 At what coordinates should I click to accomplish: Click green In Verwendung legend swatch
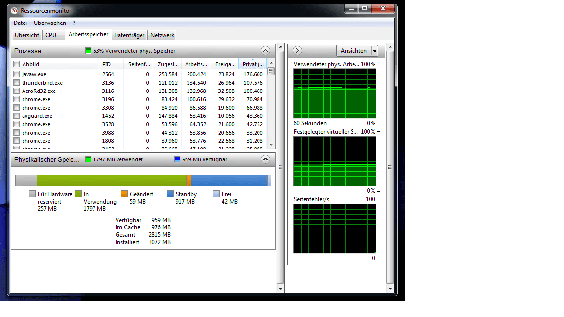coord(78,194)
